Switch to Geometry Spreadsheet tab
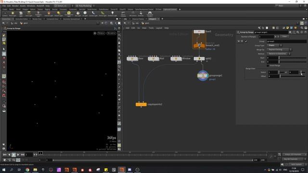The width and height of the screenshot is (308, 173). pyautogui.click(x=71, y=19)
